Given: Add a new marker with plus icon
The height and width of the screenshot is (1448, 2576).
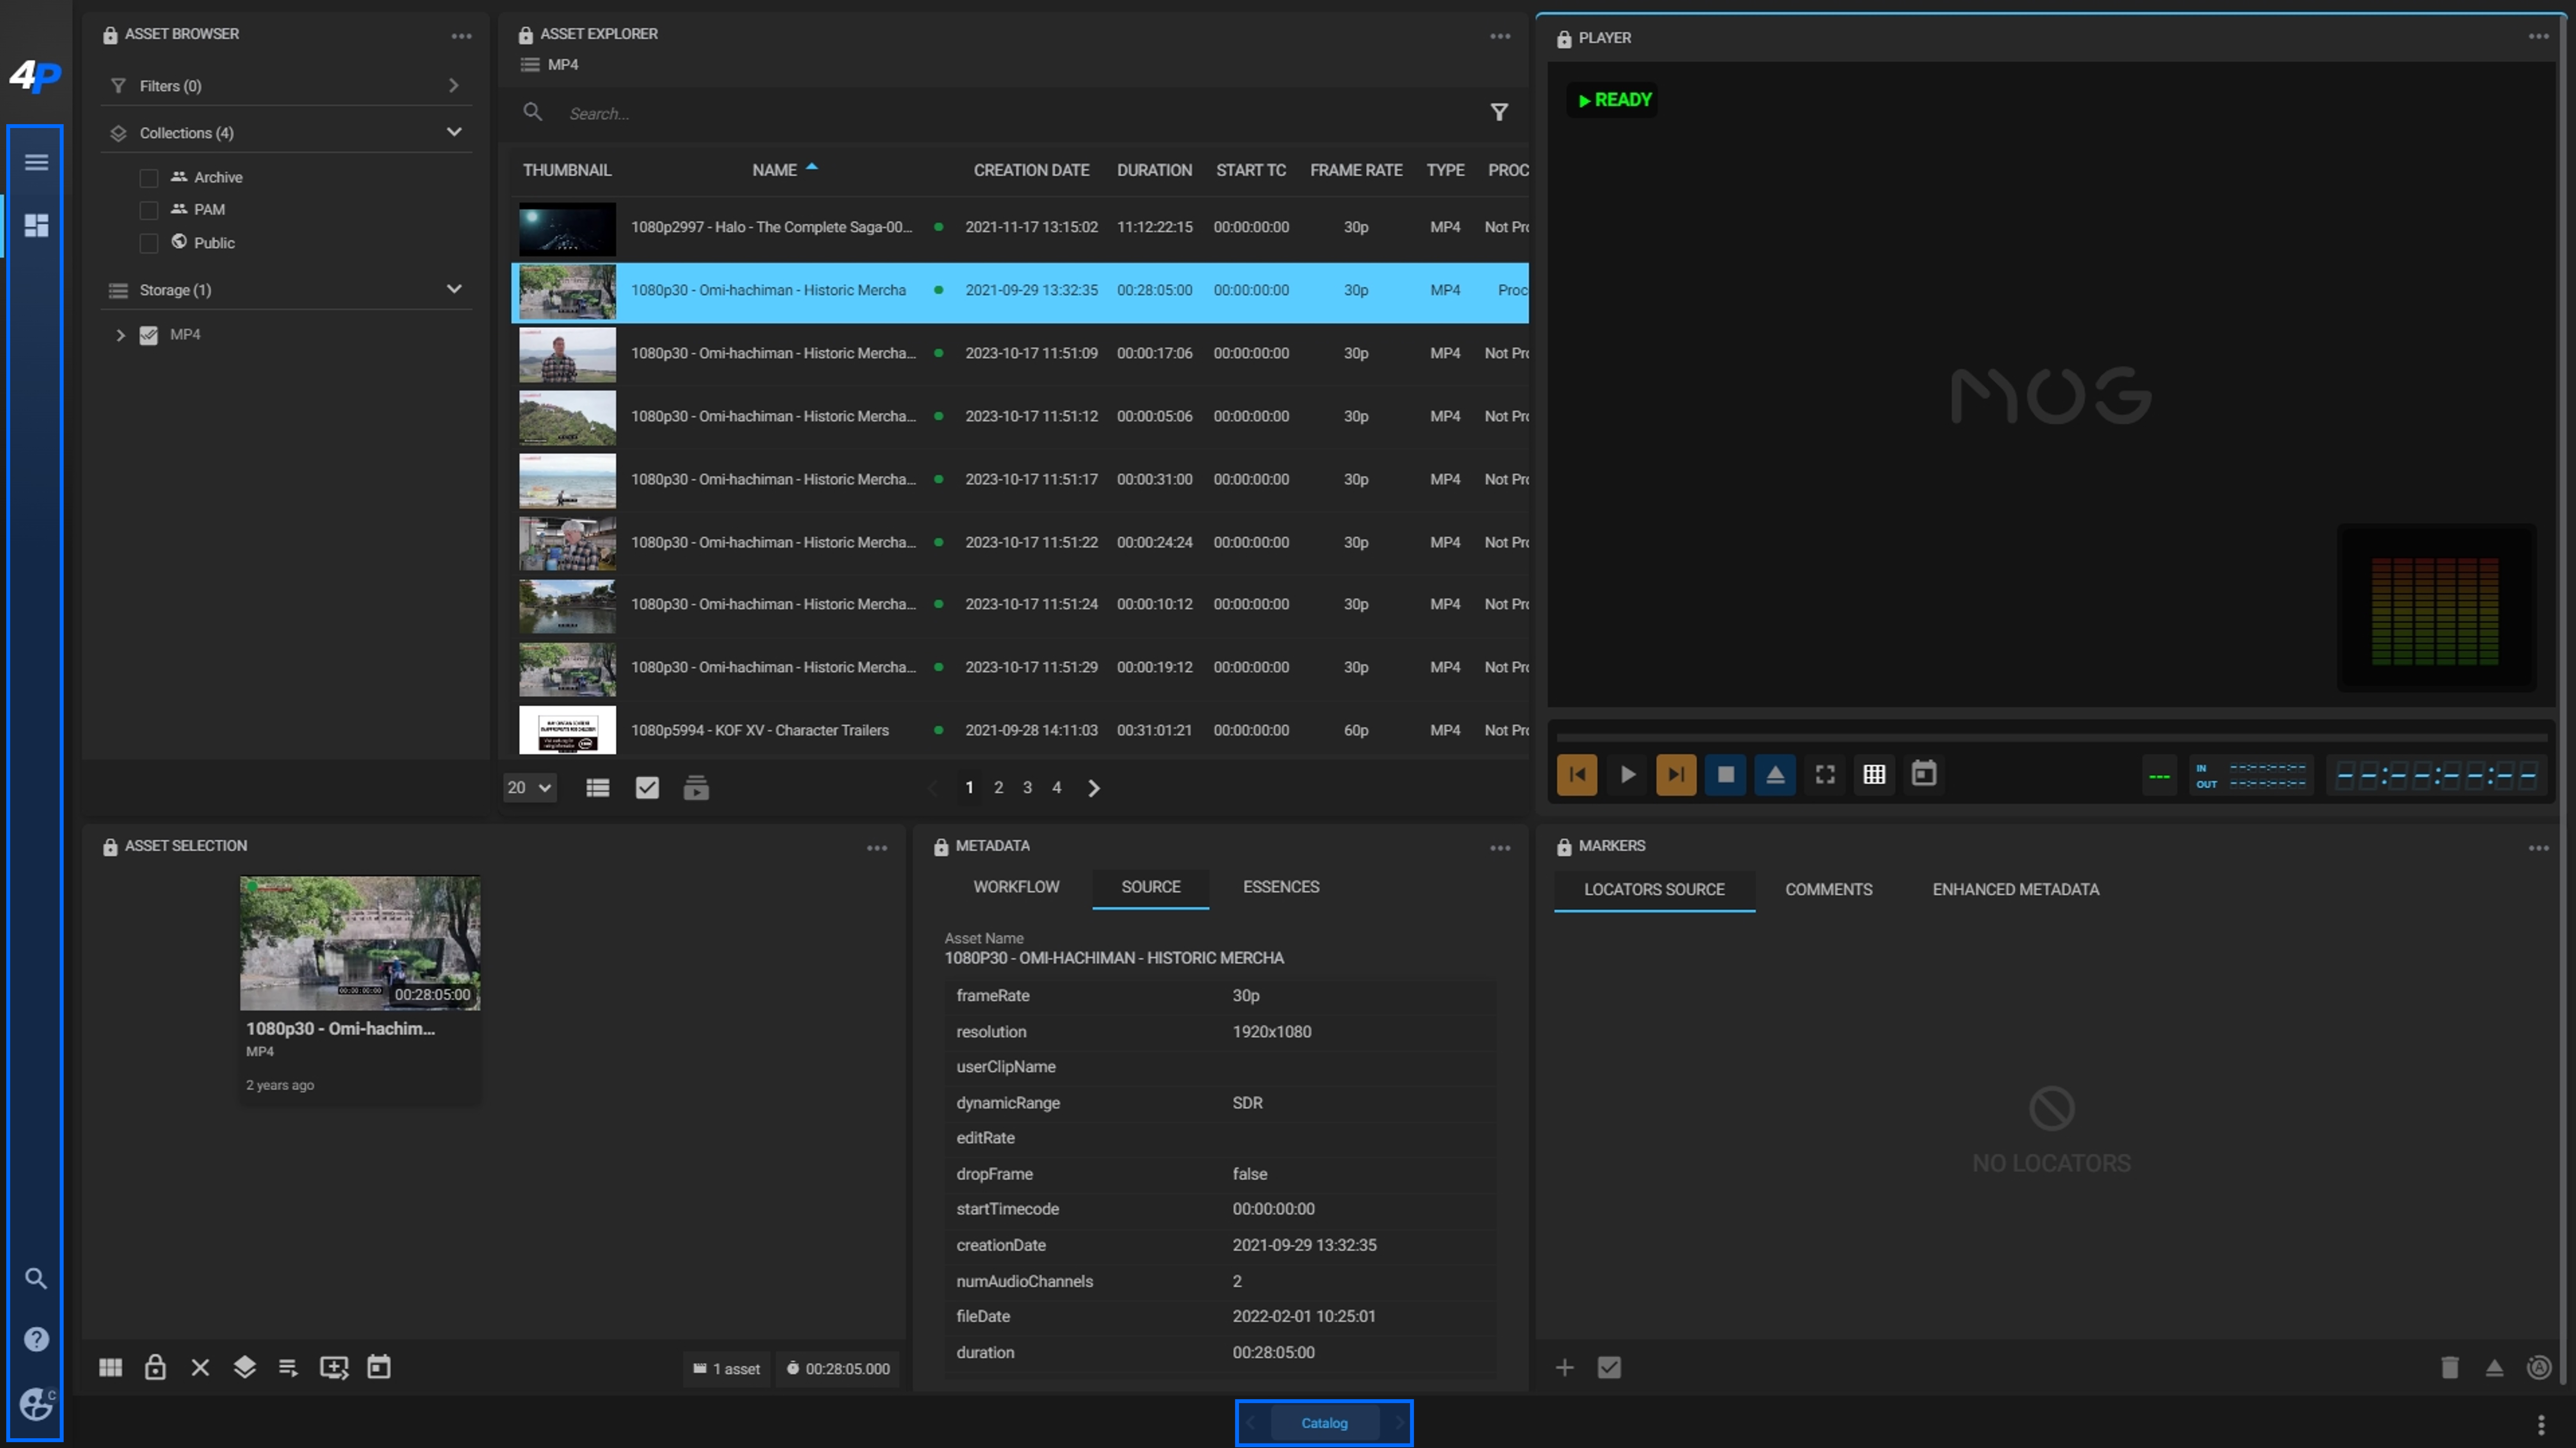Looking at the screenshot, I should click(1565, 1367).
